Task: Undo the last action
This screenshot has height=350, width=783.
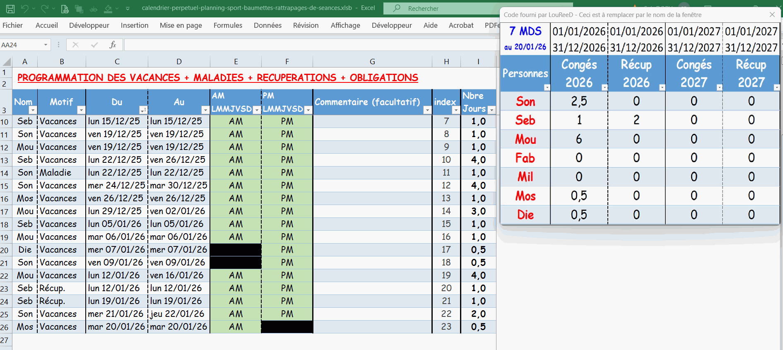Action: pos(24,9)
